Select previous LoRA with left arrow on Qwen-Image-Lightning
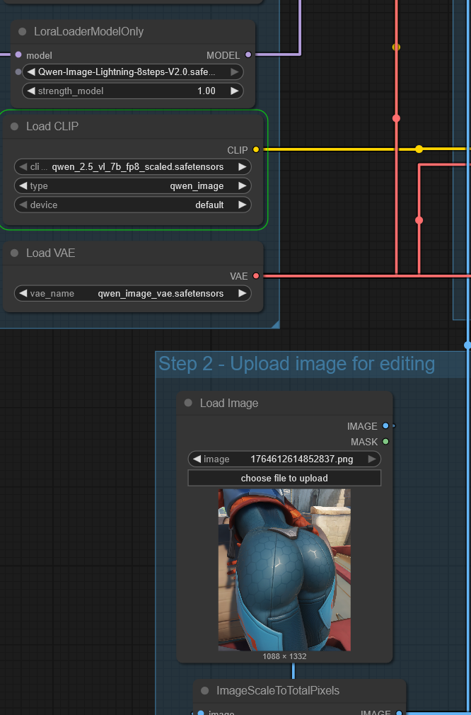The image size is (471, 715). tap(31, 72)
